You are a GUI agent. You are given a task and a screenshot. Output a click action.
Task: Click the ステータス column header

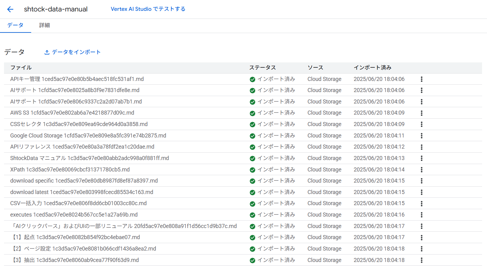click(262, 68)
